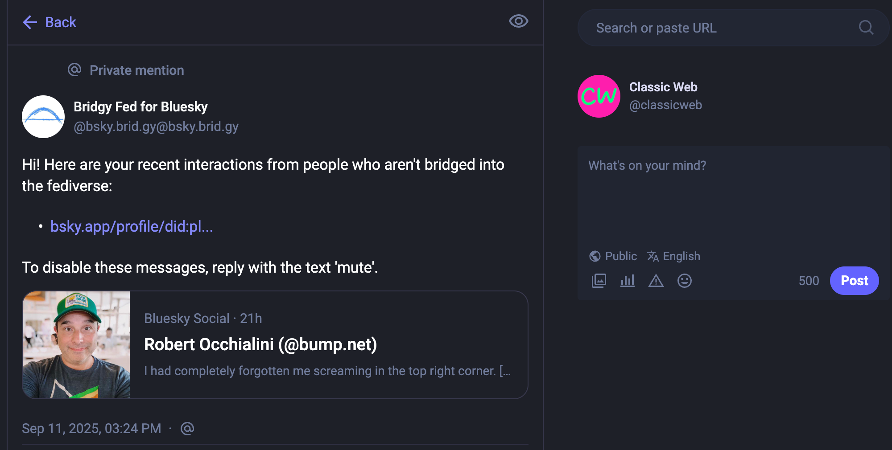This screenshot has height=450, width=892.
Task: Toggle post visibility with the eye icon
Action: coord(518,21)
